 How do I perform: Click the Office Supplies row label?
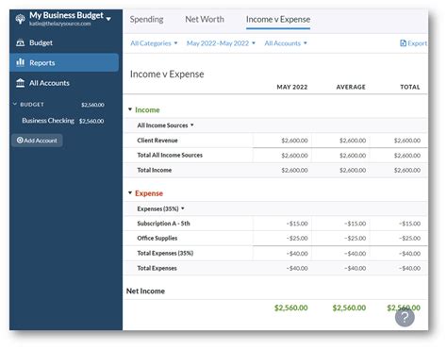click(157, 238)
